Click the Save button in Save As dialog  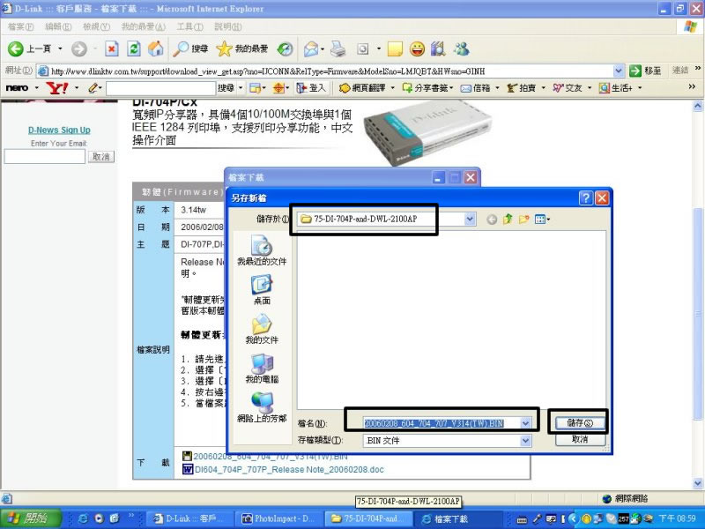580,423
